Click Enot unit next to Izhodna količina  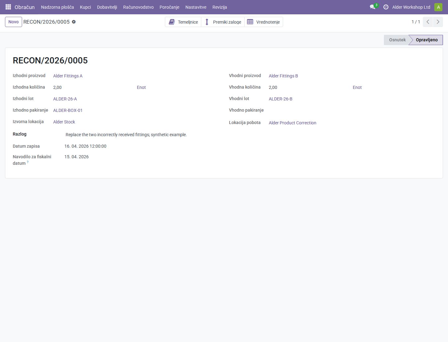tap(141, 87)
